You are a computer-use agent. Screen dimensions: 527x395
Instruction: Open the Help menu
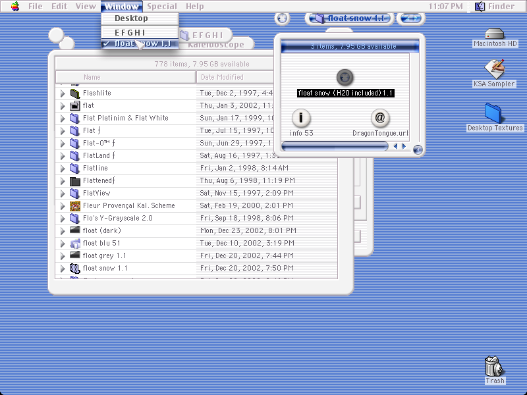point(194,6)
